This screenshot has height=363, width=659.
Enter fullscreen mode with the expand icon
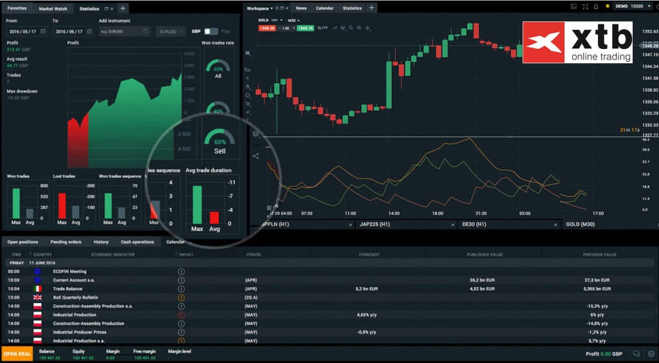point(586,6)
